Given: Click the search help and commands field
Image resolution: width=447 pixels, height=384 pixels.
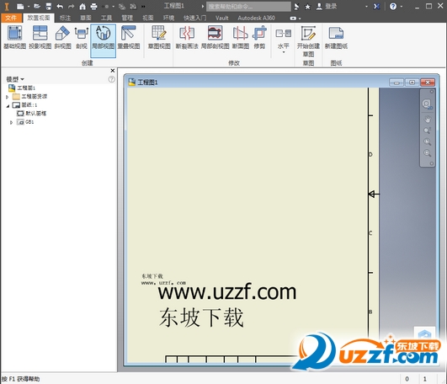Looking at the screenshot, I should coord(248,6).
